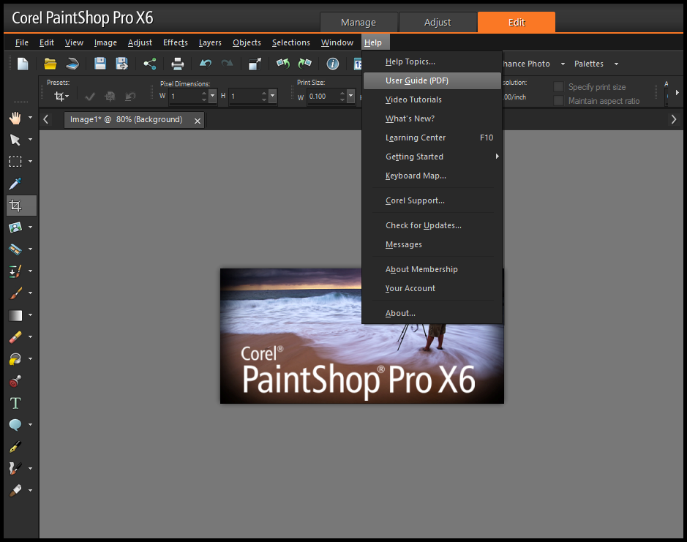The width and height of the screenshot is (687, 542).
Task: Open the crop Presets dropdown
Action: point(61,96)
